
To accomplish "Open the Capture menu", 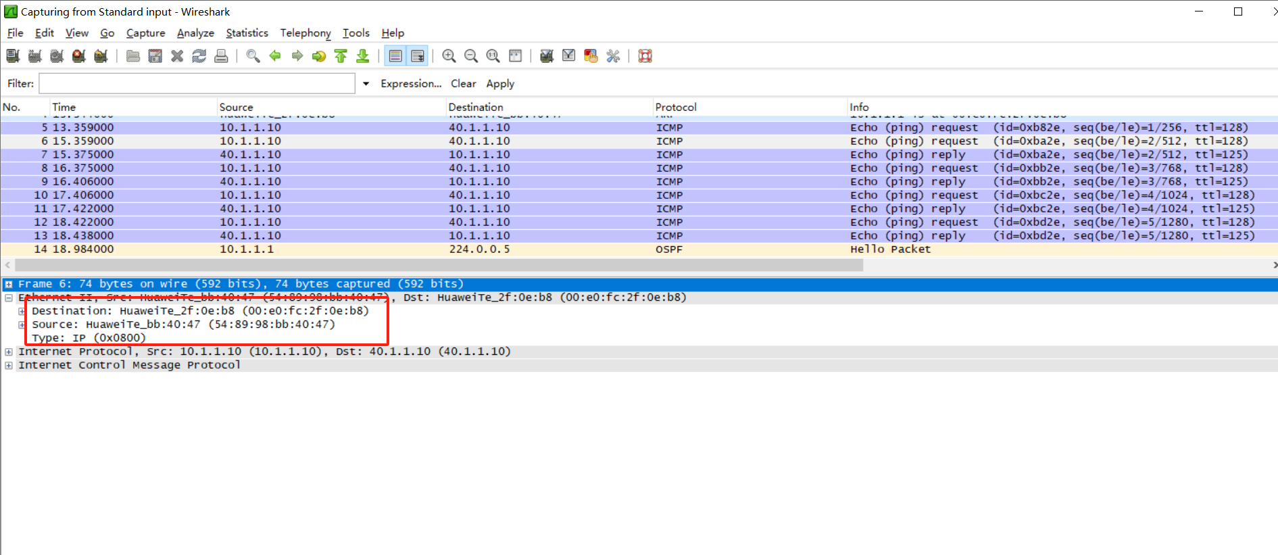I will 146,33.
